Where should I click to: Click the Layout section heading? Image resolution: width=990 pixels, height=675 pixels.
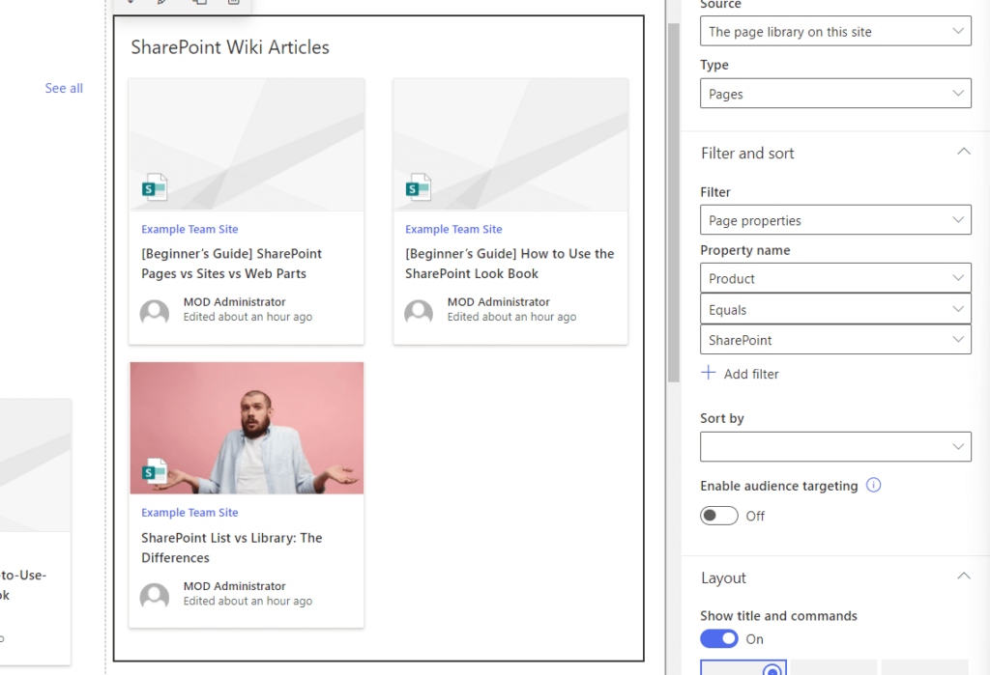[723, 577]
